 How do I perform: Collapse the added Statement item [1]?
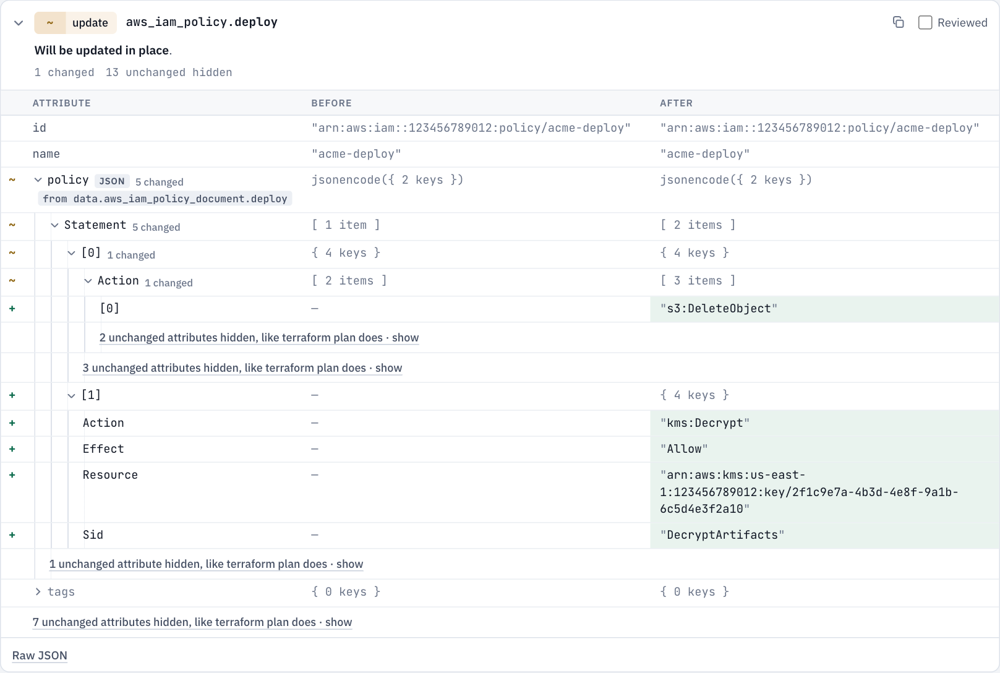(x=72, y=395)
